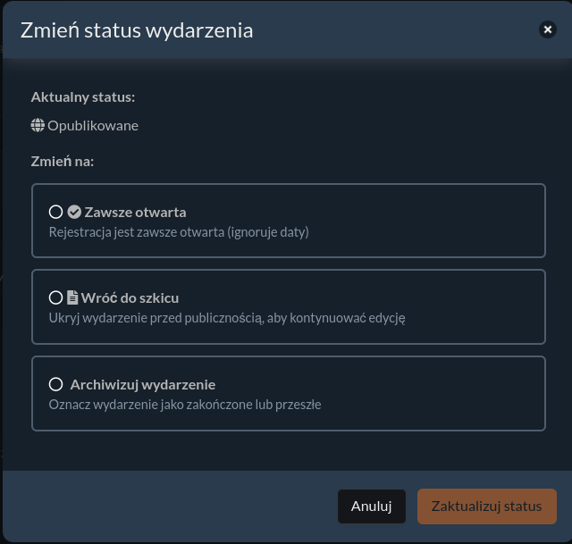Confirm with Zaktualizuj status button

[486, 506]
